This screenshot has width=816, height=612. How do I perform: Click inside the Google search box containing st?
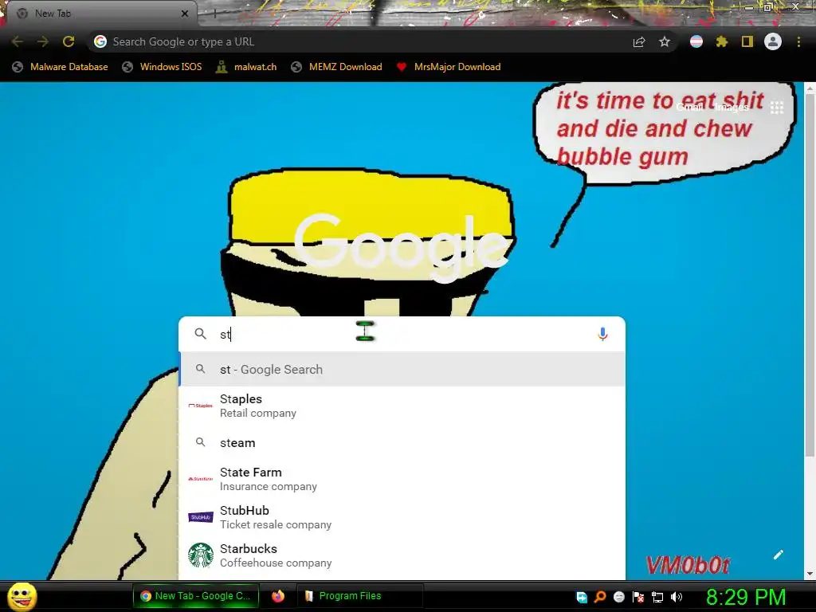pyautogui.click(x=401, y=334)
